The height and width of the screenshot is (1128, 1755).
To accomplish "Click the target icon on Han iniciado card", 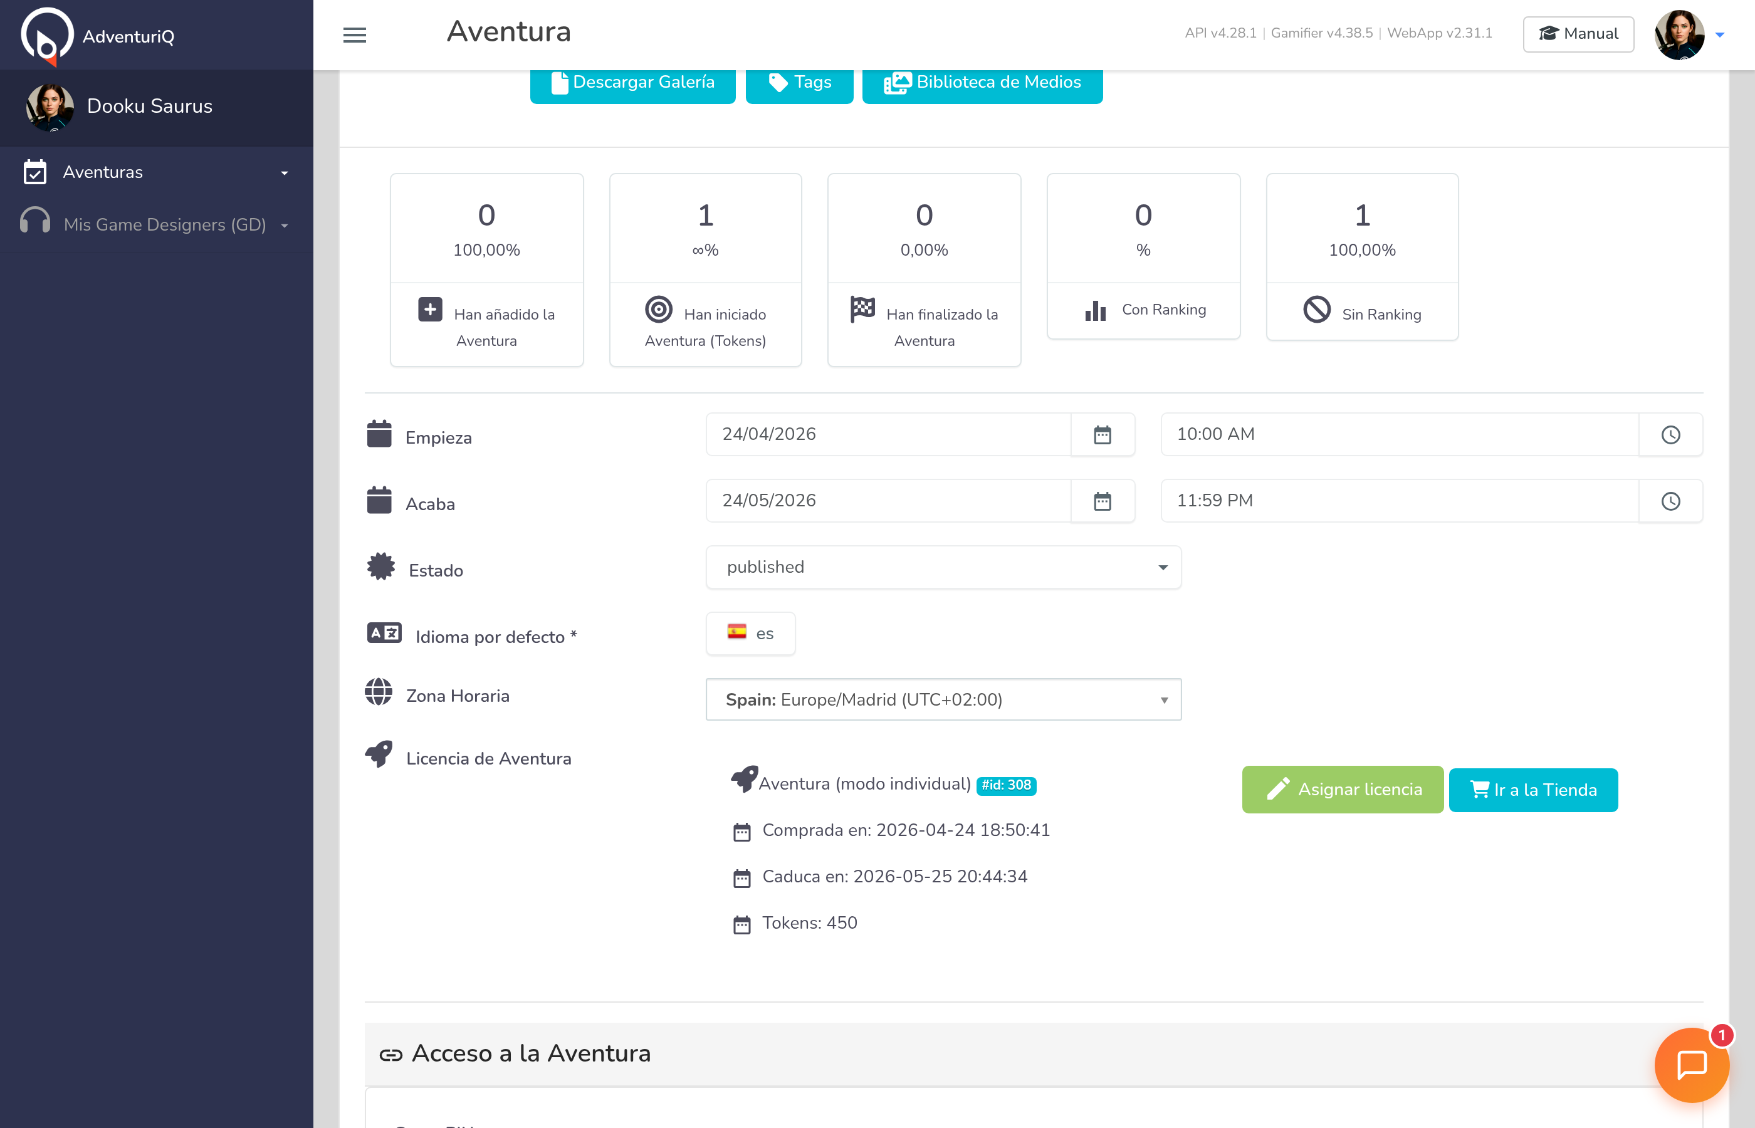I will pos(659,309).
